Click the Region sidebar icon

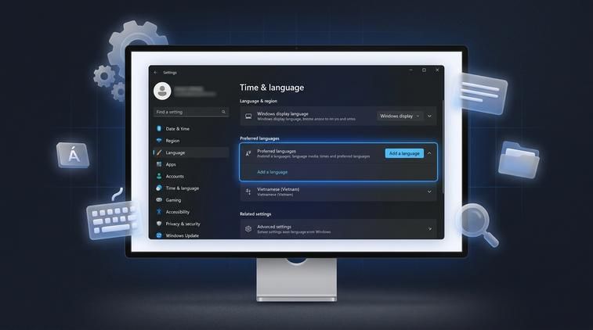(x=159, y=141)
